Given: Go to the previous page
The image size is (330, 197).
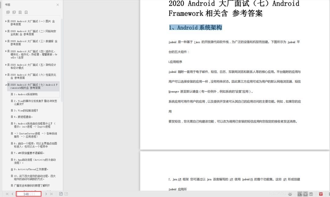Looking at the screenshot, I should coord(13,194).
